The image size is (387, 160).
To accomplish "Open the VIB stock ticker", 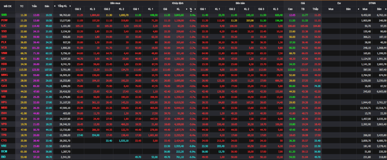I will click(3, 97).
